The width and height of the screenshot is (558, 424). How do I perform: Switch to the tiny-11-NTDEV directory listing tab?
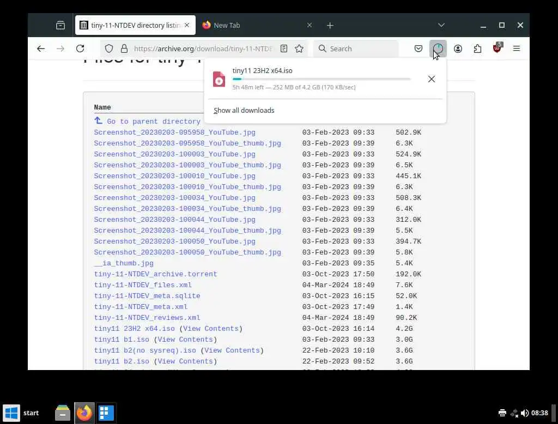coord(135,25)
